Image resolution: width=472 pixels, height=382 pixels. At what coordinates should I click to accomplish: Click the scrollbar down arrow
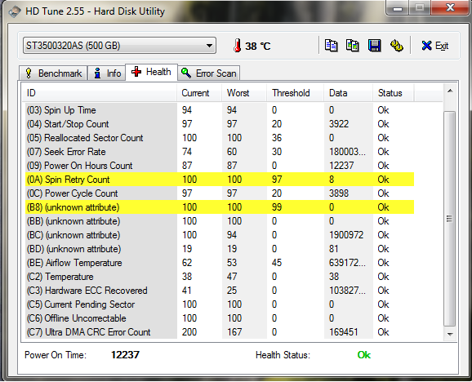click(450, 334)
